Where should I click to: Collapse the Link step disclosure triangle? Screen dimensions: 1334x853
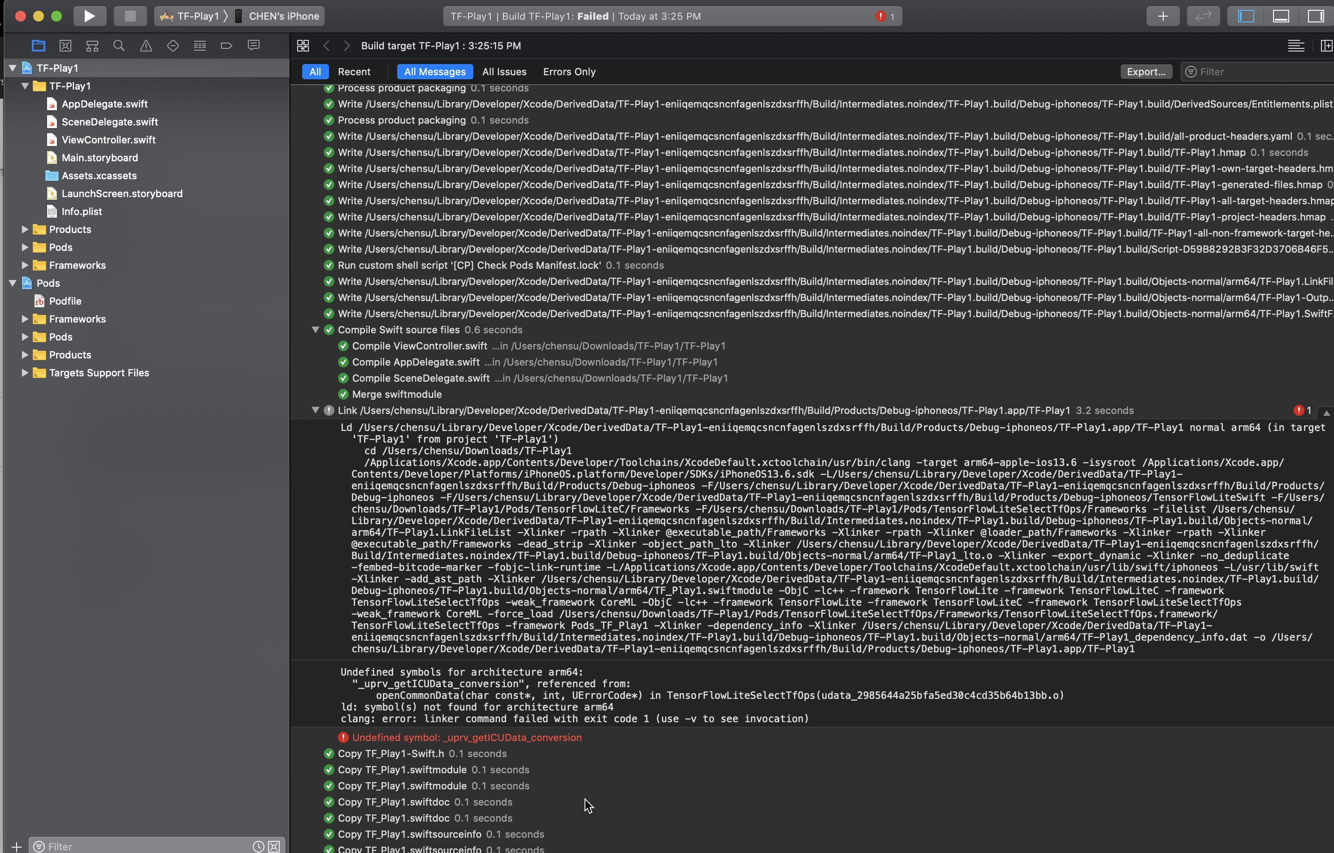tap(316, 410)
